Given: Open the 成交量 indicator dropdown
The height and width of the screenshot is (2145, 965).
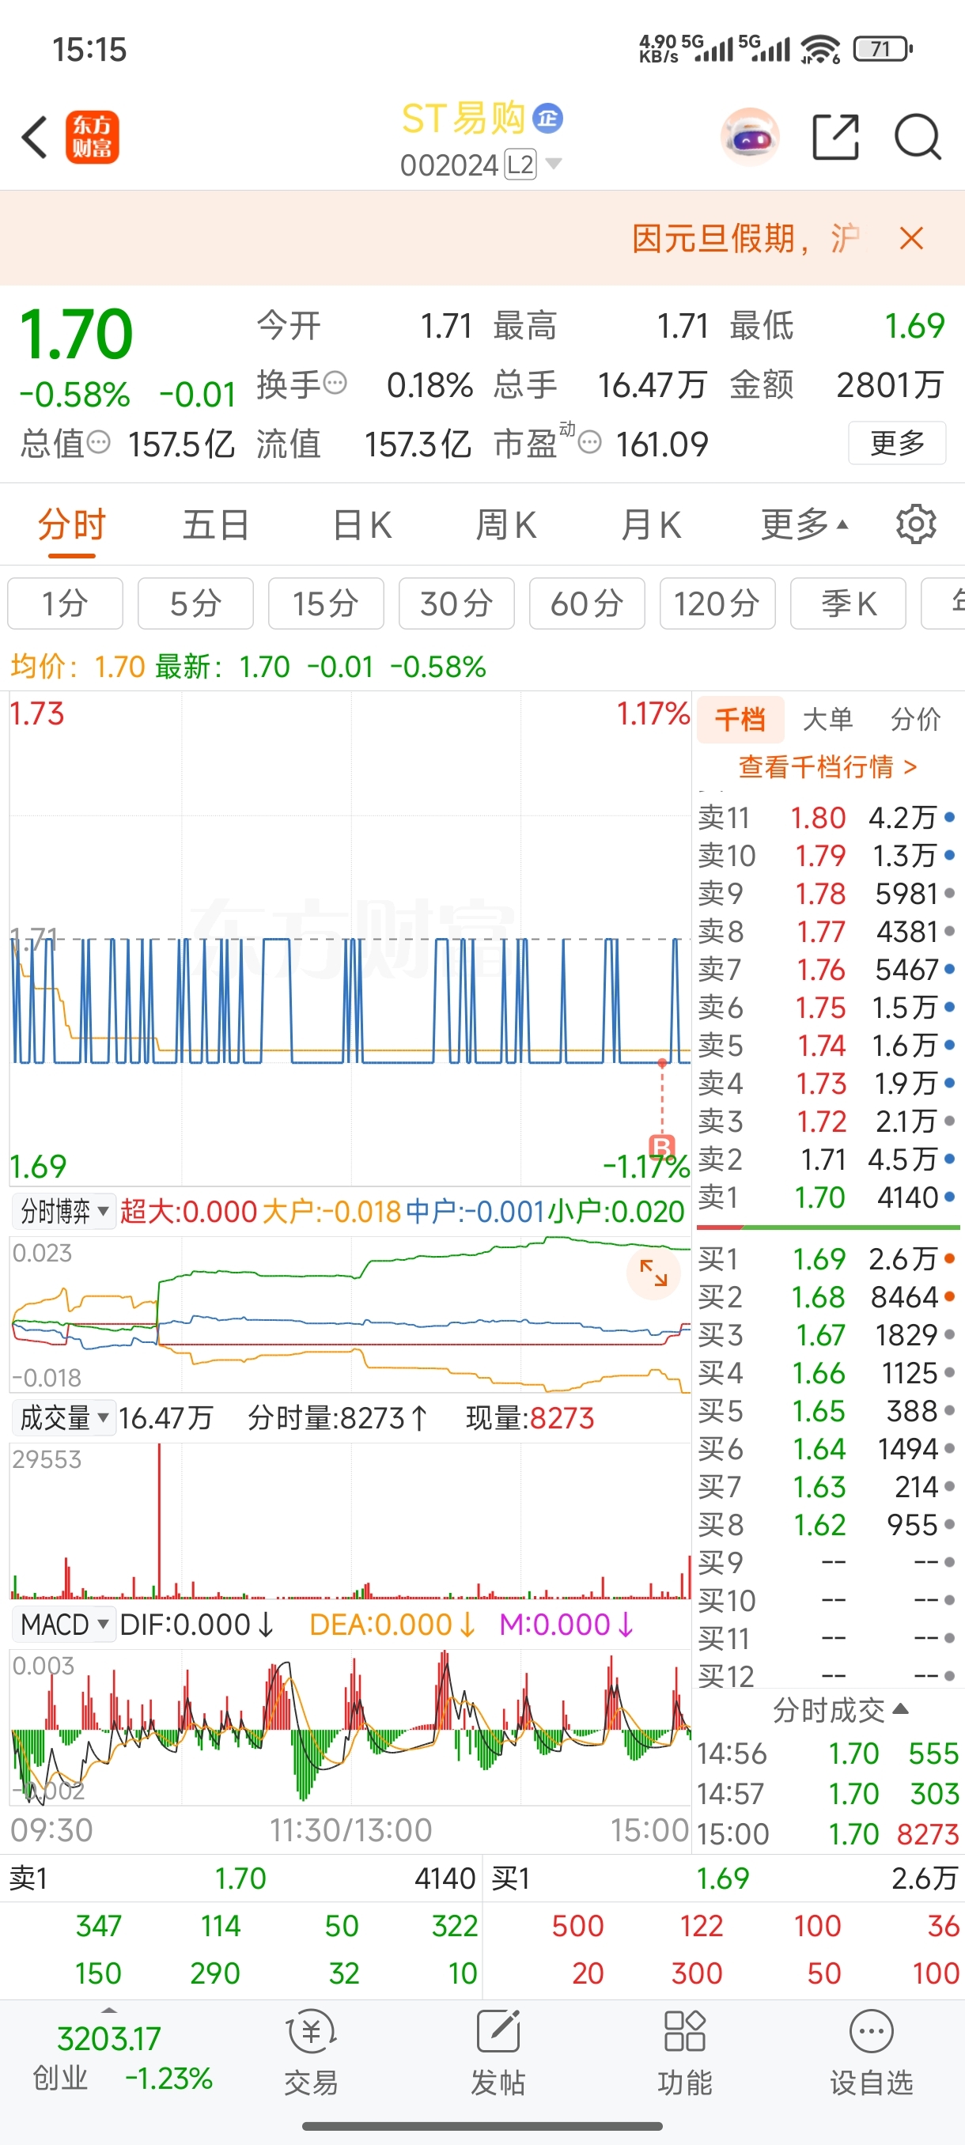Looking at the screenshot, I should 64,1417.
